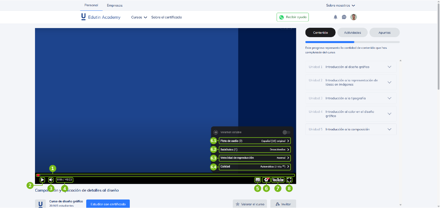Screen dimensions: 440x208
Task: Click Estudiar con certificado button
Action: click(108, 204)
